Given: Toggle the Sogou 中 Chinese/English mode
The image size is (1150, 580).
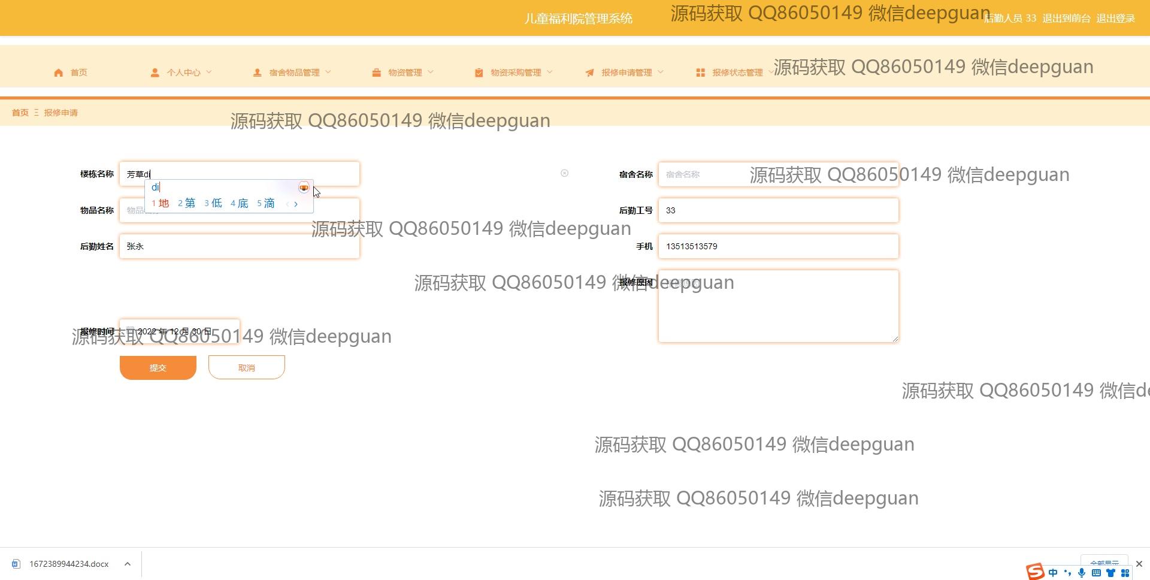Looking at the screenshot, I should [x=1053, y=573].
